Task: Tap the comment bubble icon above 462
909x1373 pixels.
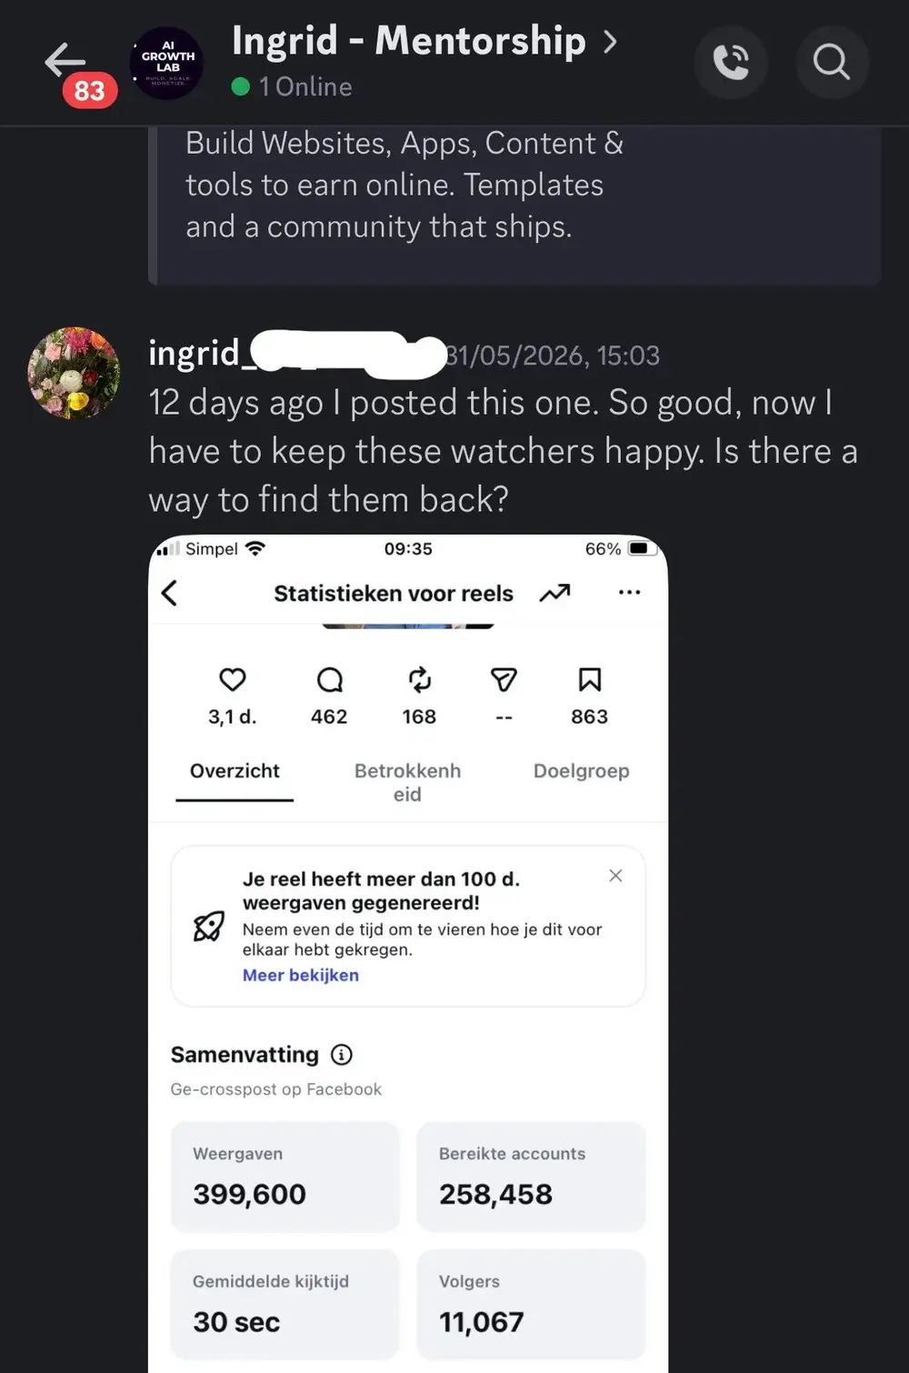Action: point(329,679)
